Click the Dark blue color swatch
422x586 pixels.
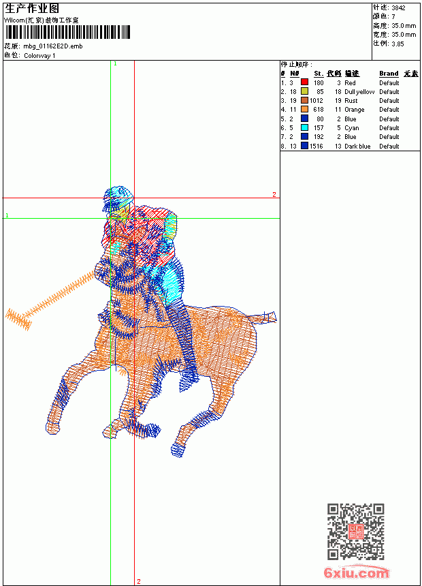click(x=304, y=146)
